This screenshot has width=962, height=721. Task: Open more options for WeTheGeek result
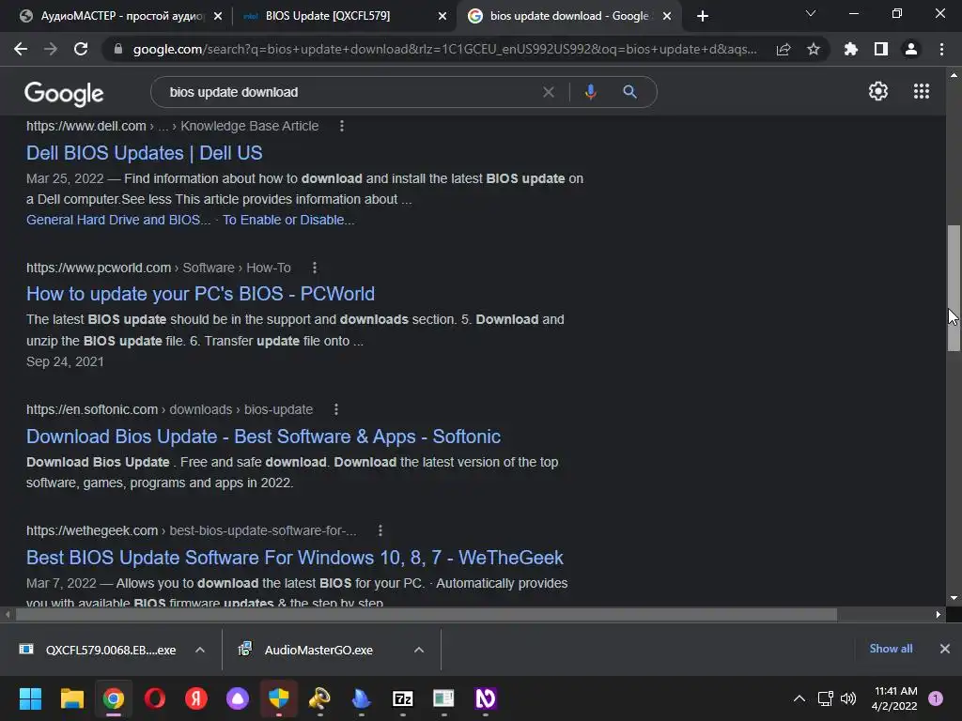380,531
